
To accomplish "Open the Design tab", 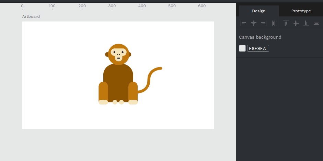I will click(258, 11).
